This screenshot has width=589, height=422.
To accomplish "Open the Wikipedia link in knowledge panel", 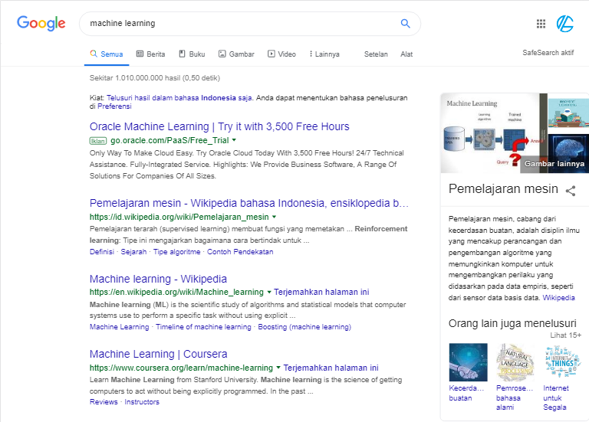I will click(x=558, y=297).
